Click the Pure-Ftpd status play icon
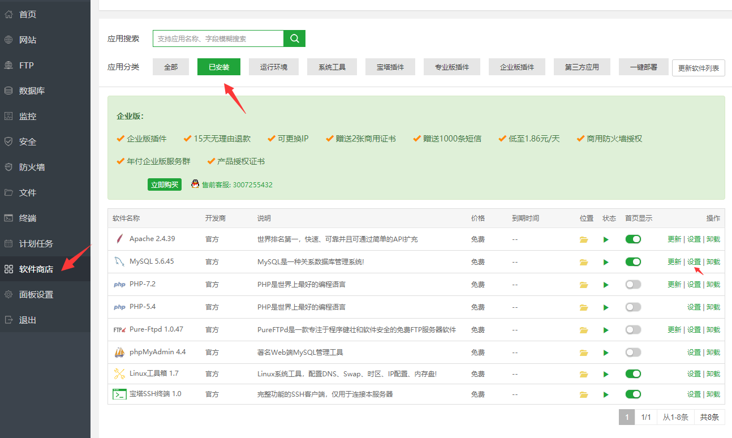 point(606,330)
